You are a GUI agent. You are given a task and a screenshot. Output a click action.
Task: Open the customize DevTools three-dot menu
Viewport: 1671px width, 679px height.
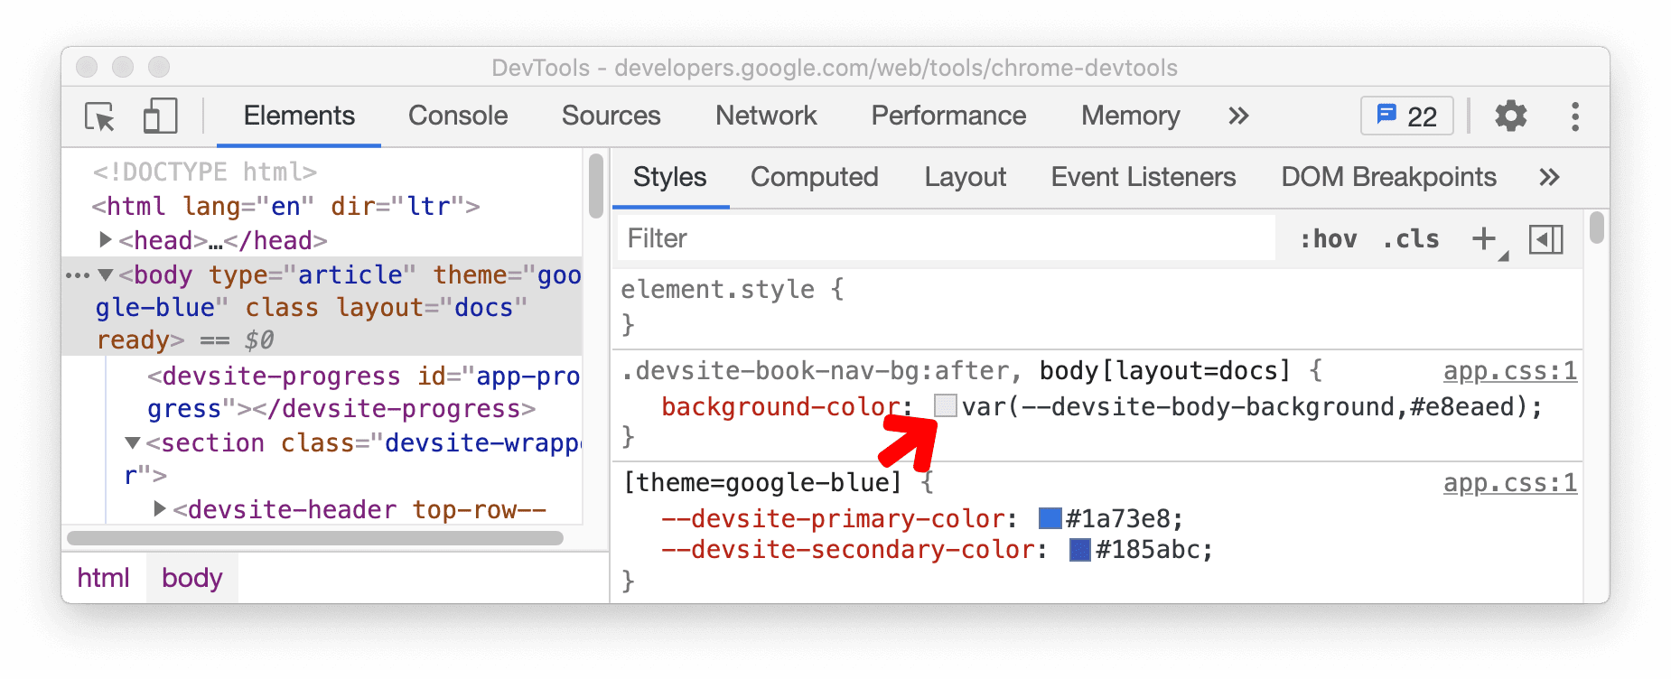[x=1575, y=116]
